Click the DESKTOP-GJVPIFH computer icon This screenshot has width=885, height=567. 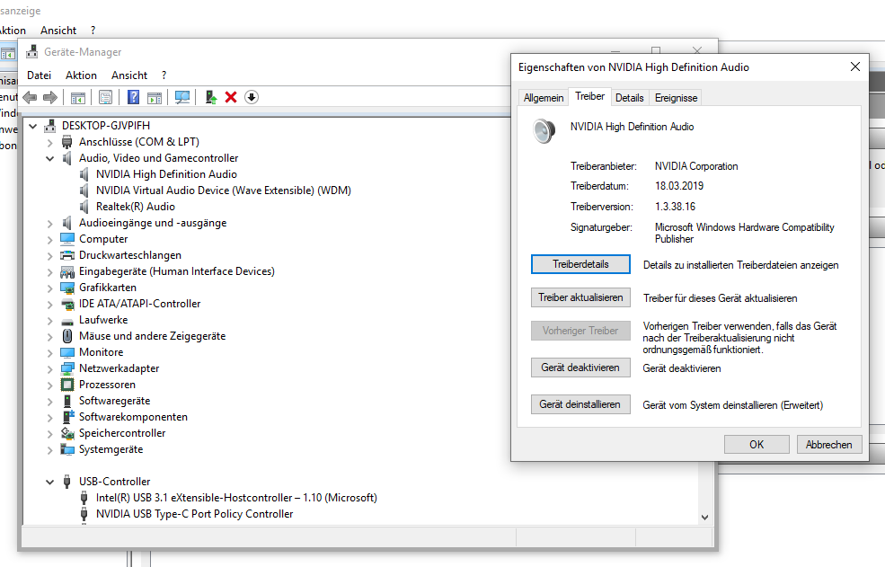50,126
